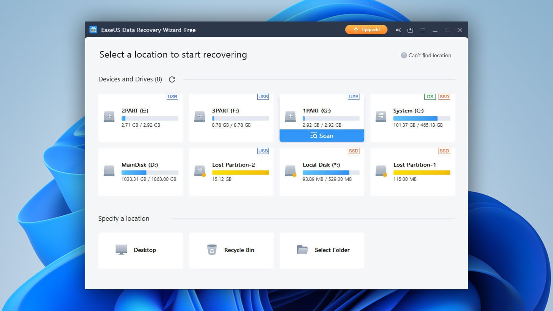Open the Can't find location link
553x311 pixels.
[x=430, y=55]
